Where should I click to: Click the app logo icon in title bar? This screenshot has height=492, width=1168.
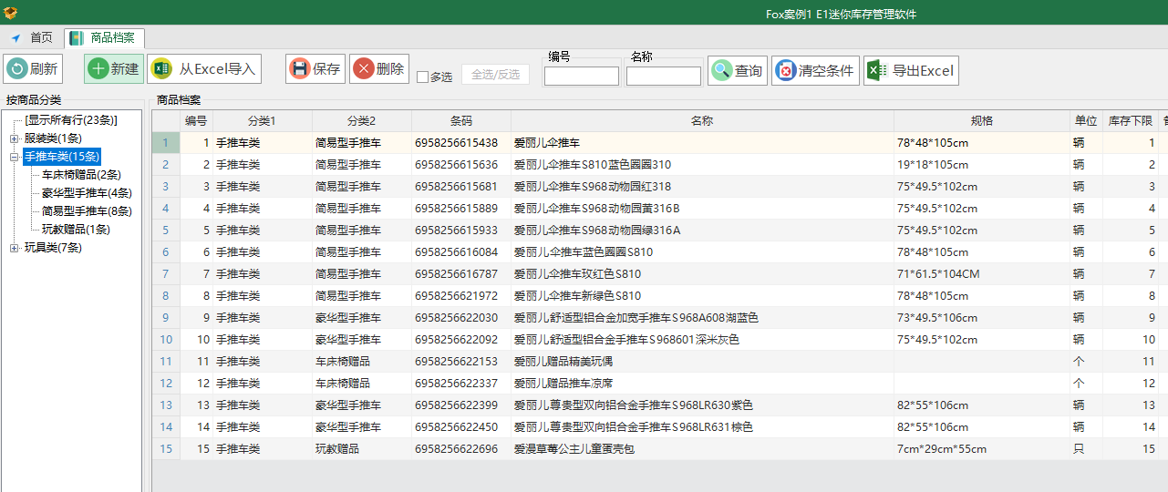(11, 13)
